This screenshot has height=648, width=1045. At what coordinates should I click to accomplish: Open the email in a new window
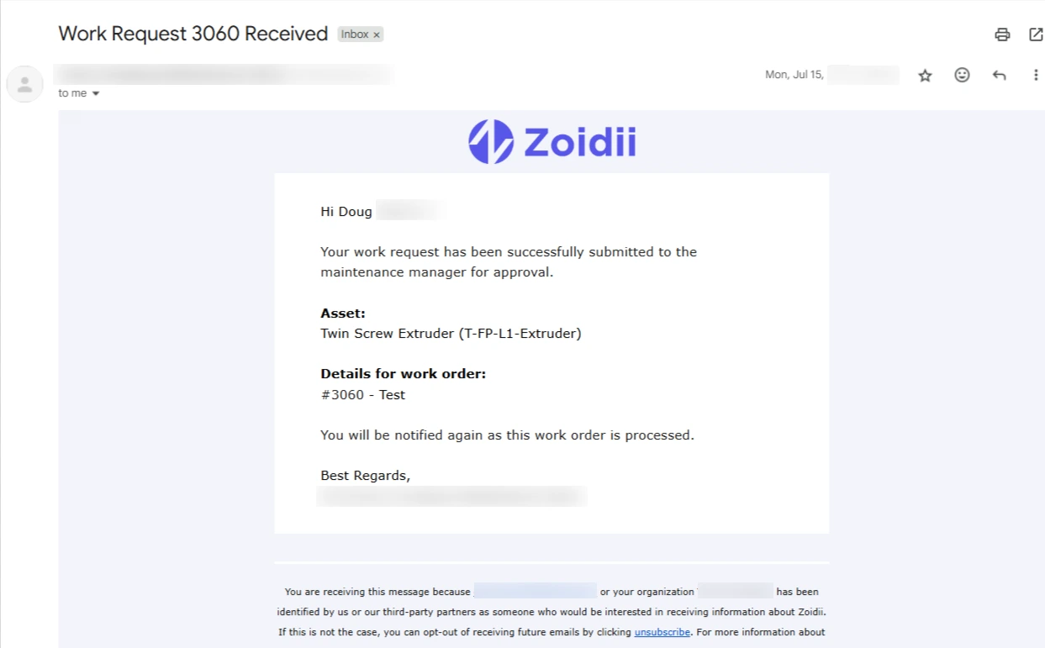pyautogui.click(x=1036, y=34)
